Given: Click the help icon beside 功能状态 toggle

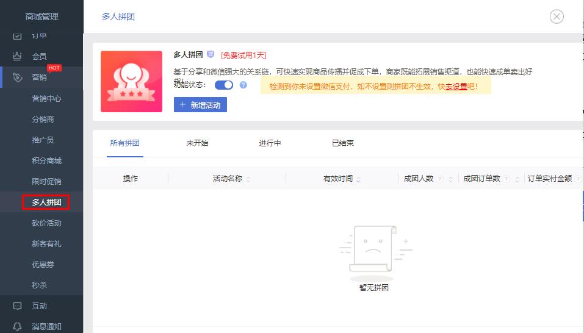Looking at the screenshot, I should pyautogui.click(x=243, y=85).
